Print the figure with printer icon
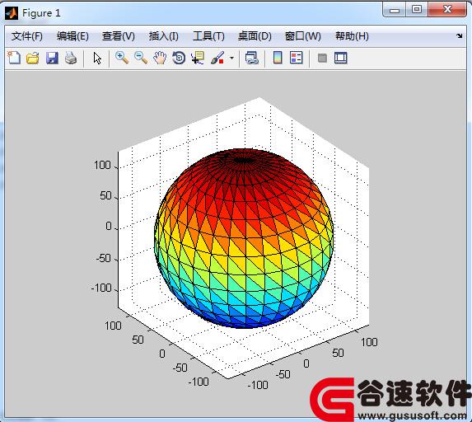This screenshot has width=472, height=422. pyautogui.click(x=71, y=58)
